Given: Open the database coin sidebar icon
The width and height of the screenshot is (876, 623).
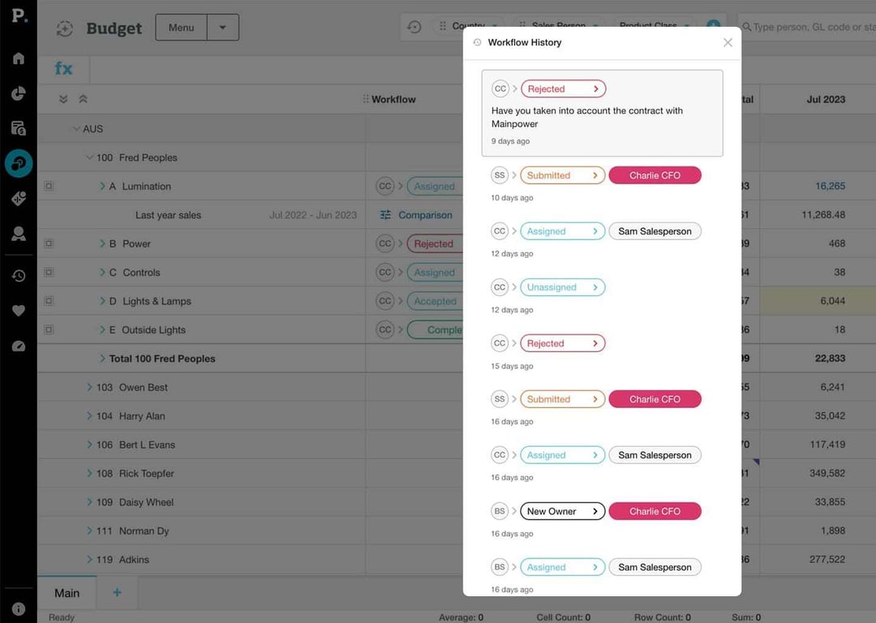Looking at the screenshot, I should [19, 128].
